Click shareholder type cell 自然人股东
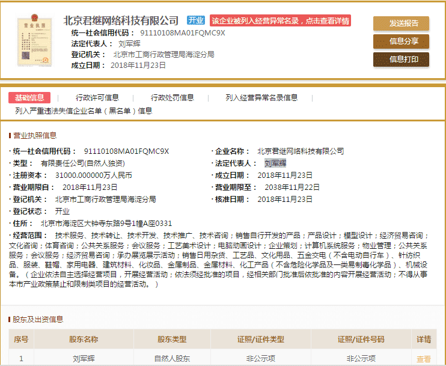The height and width of the screenshot is (366, 446). point(172,359)
